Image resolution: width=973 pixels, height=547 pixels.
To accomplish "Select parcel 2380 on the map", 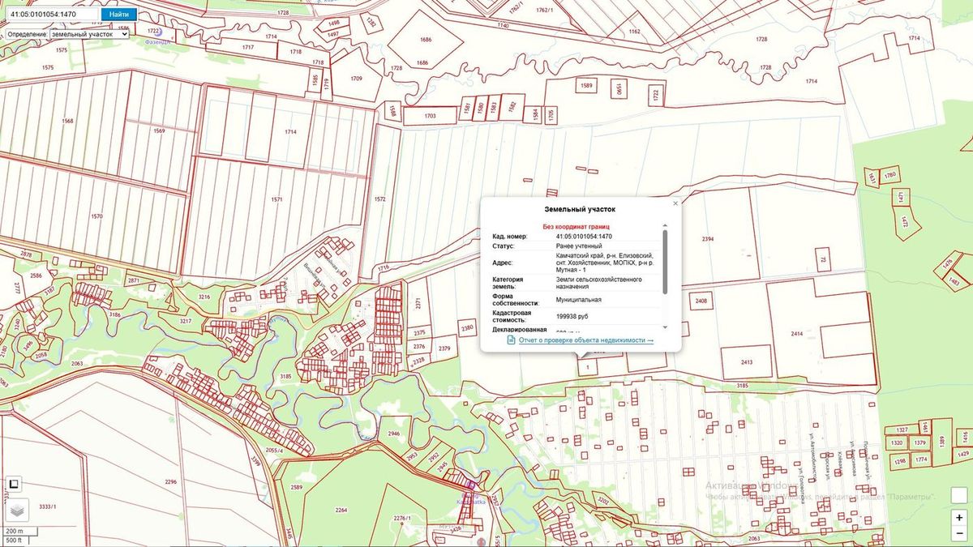I will [467, 327].
